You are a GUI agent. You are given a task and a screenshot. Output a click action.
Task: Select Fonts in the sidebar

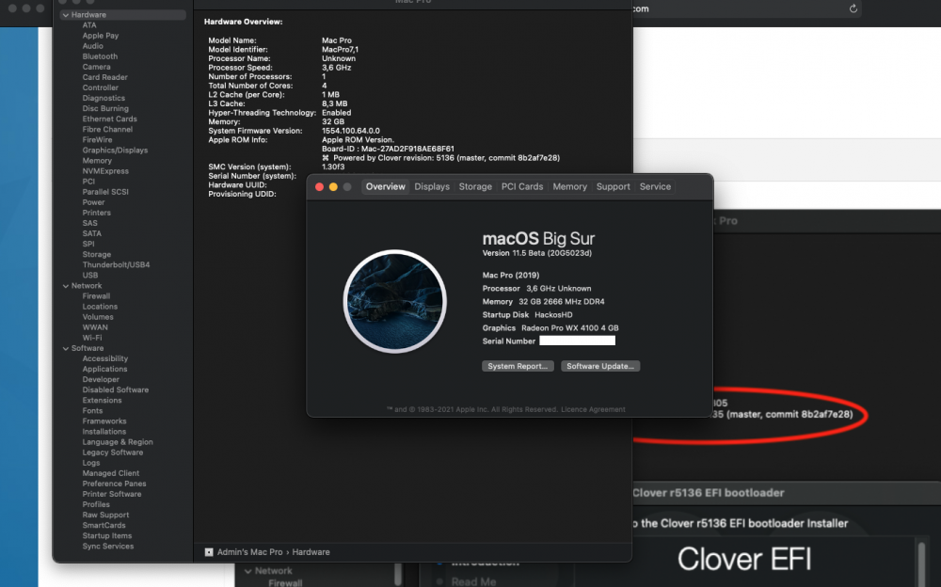coord(92,410)
